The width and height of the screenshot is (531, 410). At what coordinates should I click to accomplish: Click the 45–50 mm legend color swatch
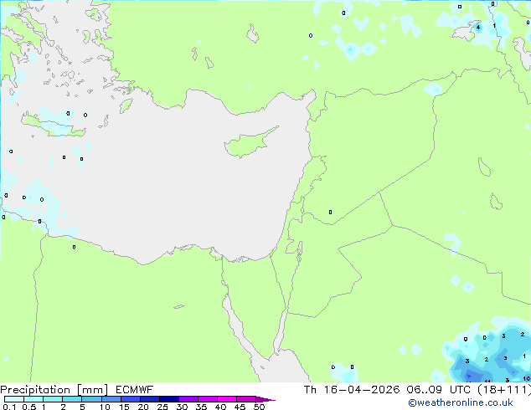(x=246, y=399)
